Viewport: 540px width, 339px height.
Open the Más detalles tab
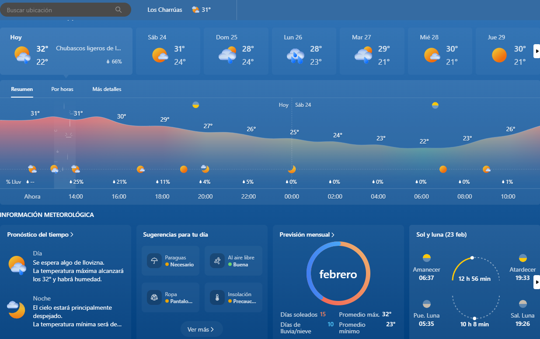107,89
